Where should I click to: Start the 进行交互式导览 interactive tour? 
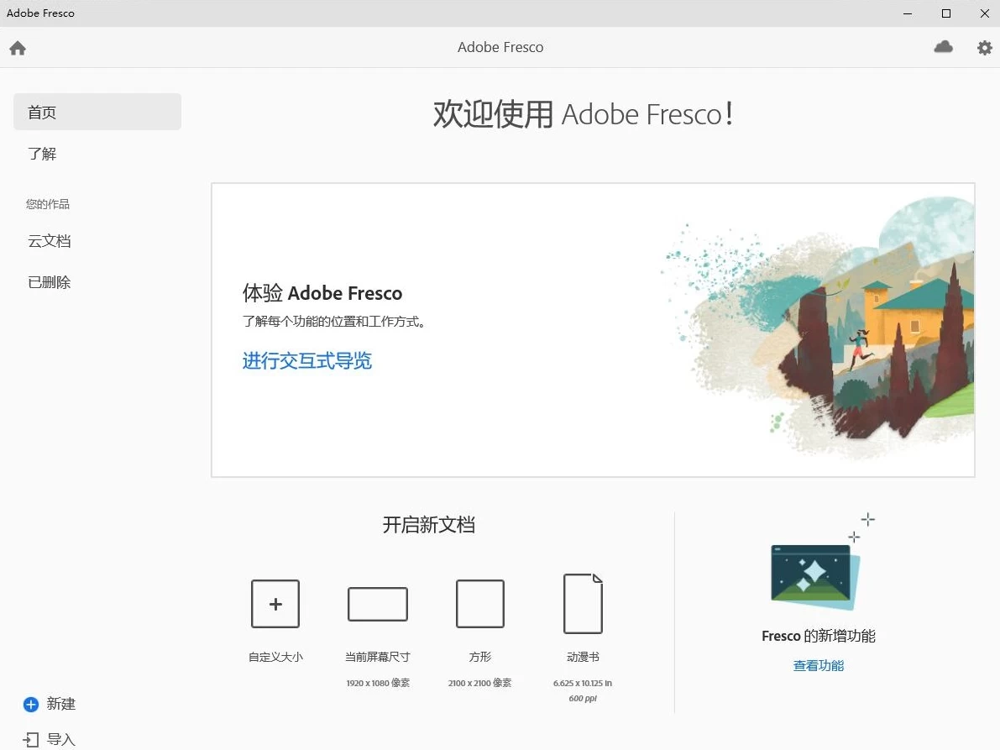click(307, 361)
